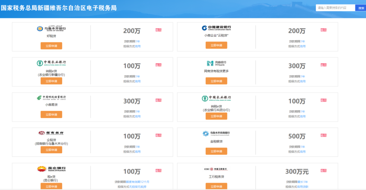366x190 pixels.
Task: Apply now for 税e贷 昆仑银行
Action: coord(52,186)
